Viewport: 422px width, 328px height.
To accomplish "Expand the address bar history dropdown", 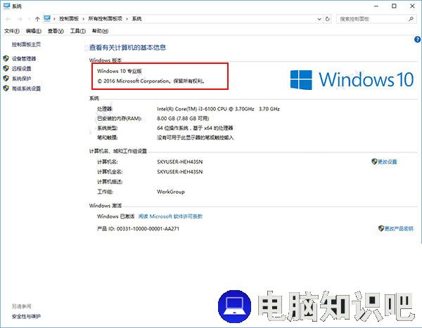I will pyautogui.click(x=319, y=19).
